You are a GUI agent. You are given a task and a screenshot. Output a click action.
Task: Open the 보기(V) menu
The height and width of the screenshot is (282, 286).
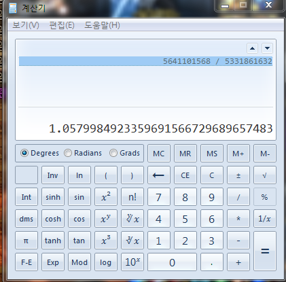click(x=26, y=25)
